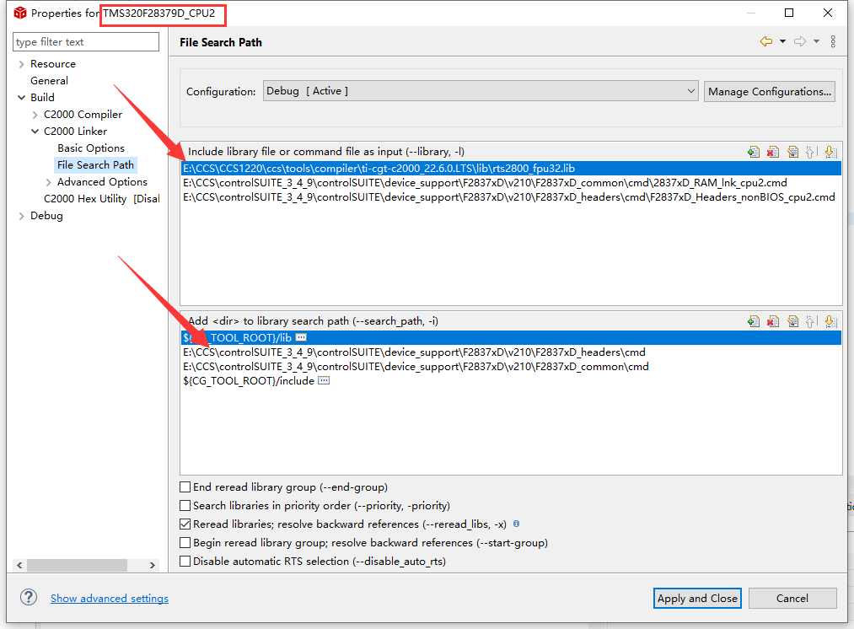The image size is (854, 629).
Task: Expand the Debug tree node
Action: 21,216
